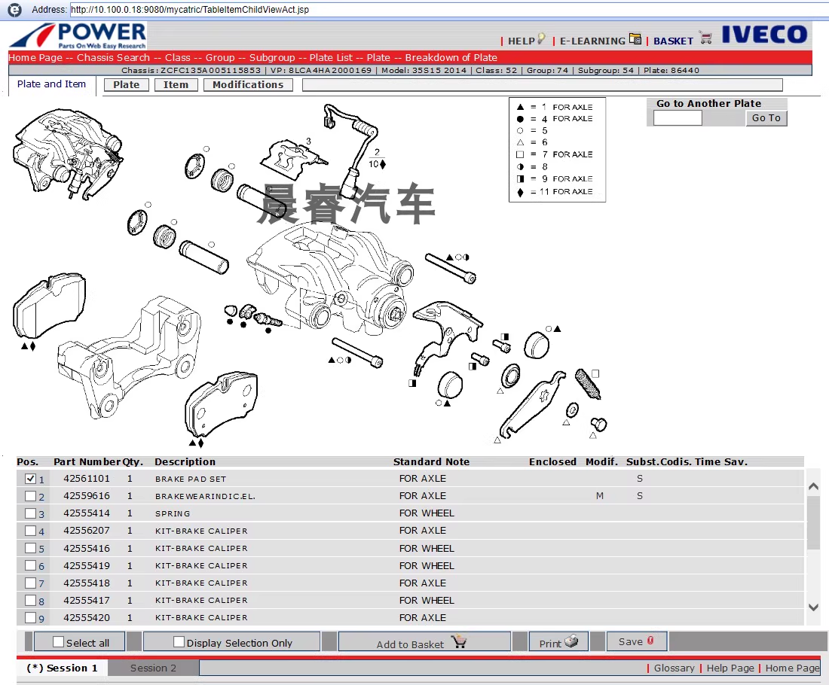Click the IVECO brand logo

tap(764, 35)
